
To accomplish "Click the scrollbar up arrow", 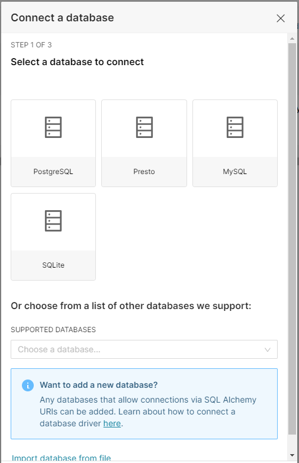I will point(292,38).
